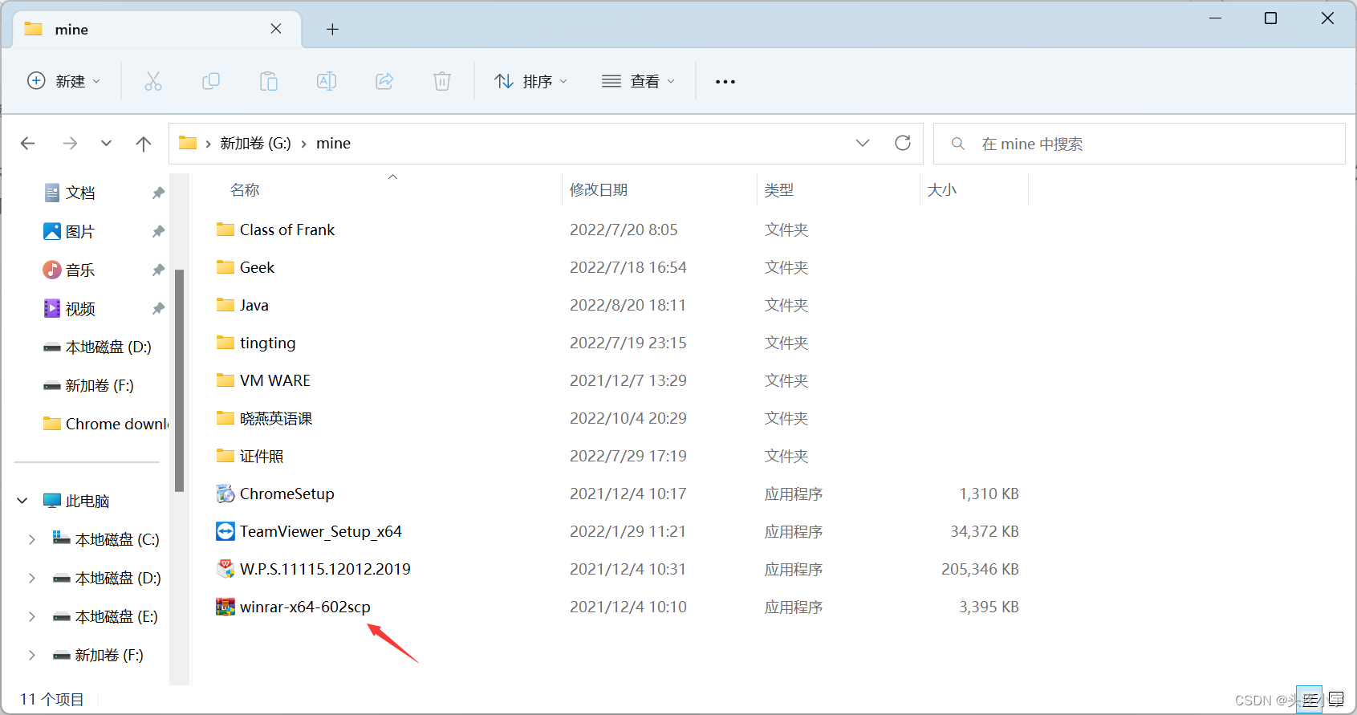Click the Copy icon in toolbar
This screenshot has height=715, width=1357.
pos(211,81)
